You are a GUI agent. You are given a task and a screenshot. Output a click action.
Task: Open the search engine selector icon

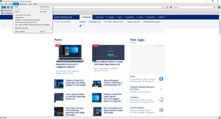171,7
